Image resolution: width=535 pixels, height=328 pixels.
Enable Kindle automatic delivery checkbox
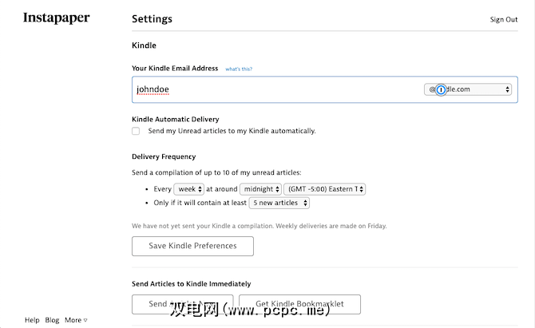tap(136, 131)
